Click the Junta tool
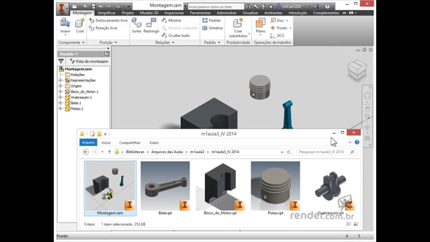This screenshot has height=242, width=430. tap(136, 26)
